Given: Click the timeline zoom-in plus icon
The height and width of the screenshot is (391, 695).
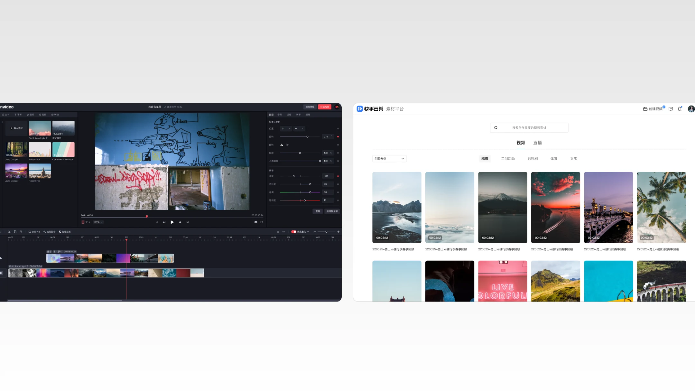Looking at the screenshot, I should pos(338,232).
